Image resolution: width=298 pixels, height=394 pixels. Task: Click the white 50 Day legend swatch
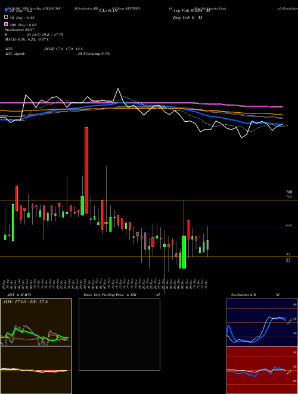[x=7, y=18]
